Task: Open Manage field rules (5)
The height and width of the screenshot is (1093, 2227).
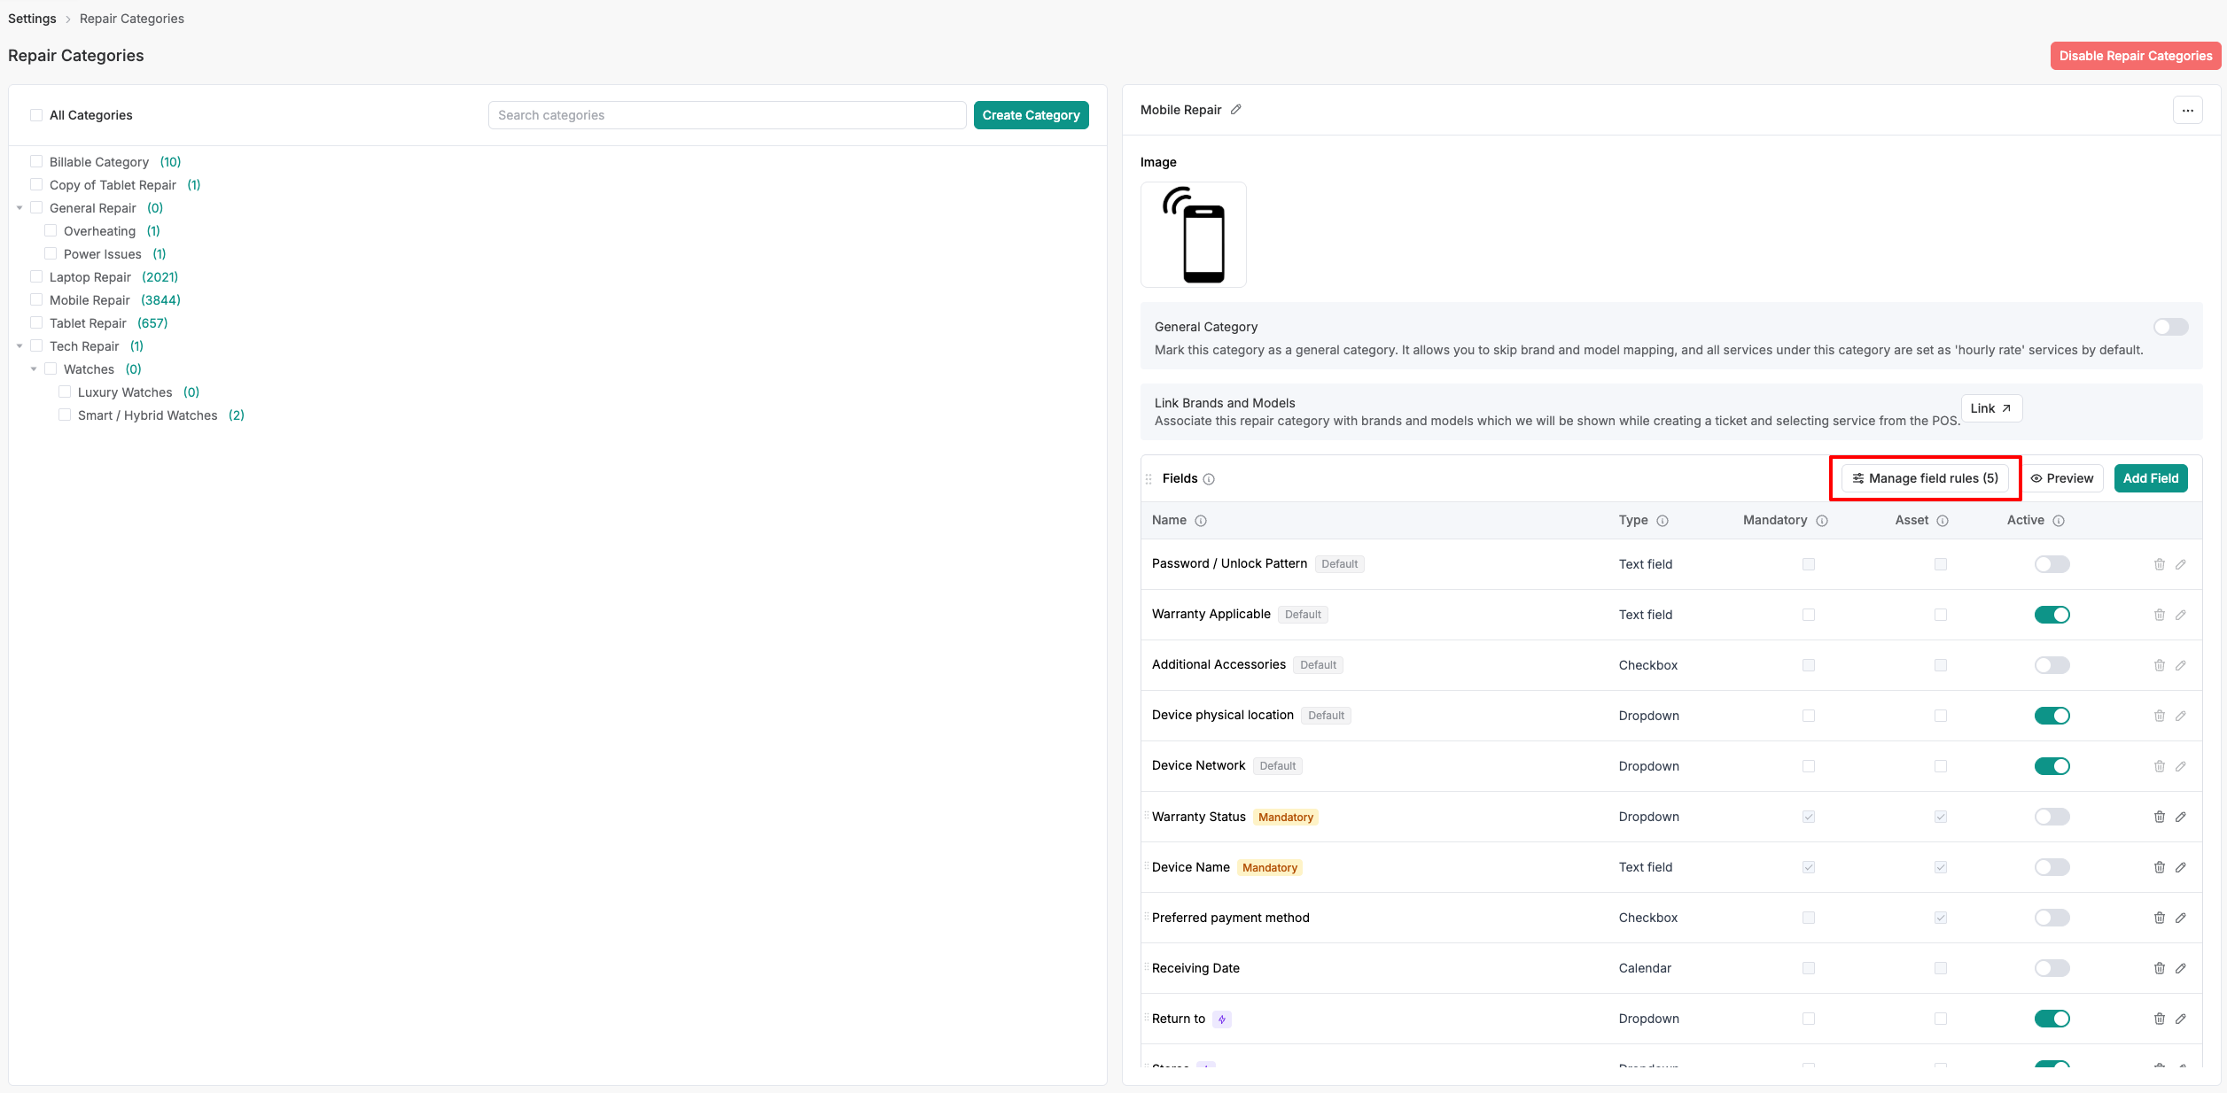Action: coord(1925,478)
